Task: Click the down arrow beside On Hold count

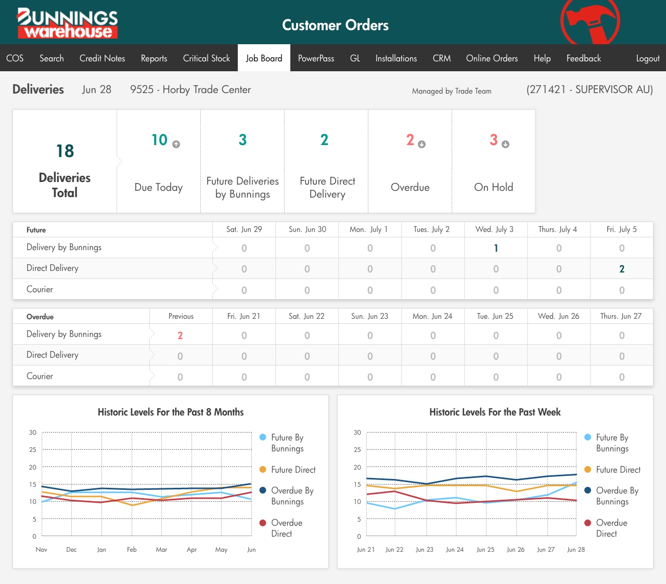Action: tap(505, 145)
